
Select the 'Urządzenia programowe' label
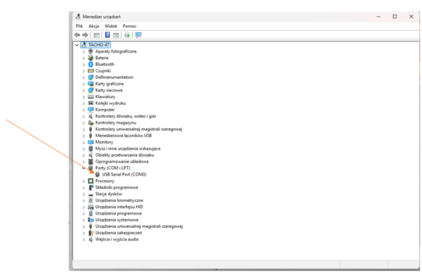[x=119, y=213]
